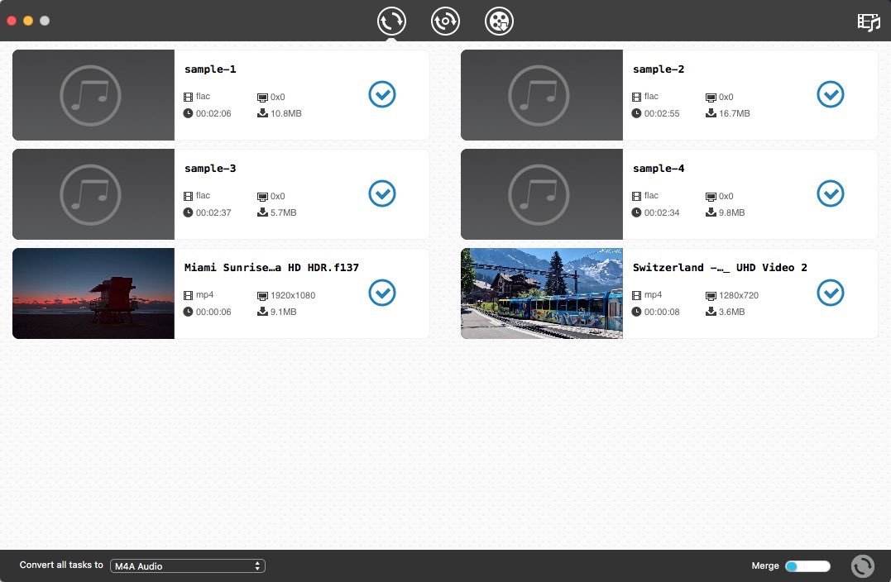
Task: Open the Convert tab icon in top bar
Action: (391, 21)
